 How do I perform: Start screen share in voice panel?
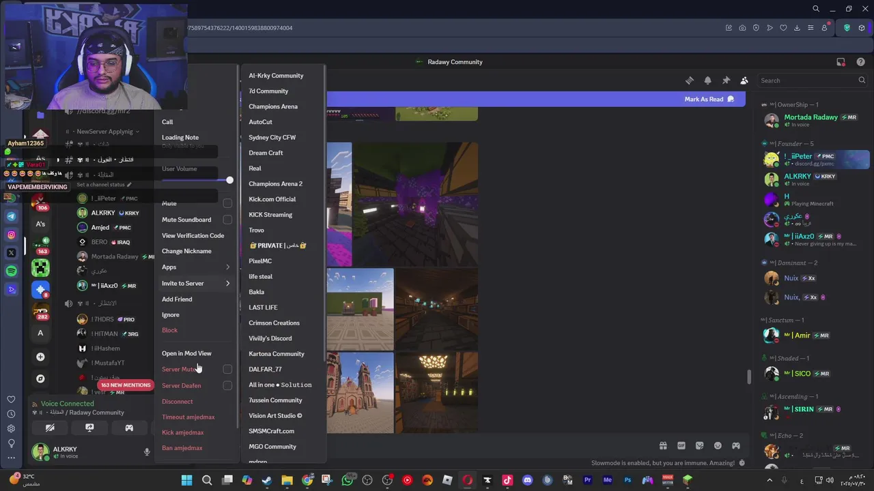(x=89, y=428)
